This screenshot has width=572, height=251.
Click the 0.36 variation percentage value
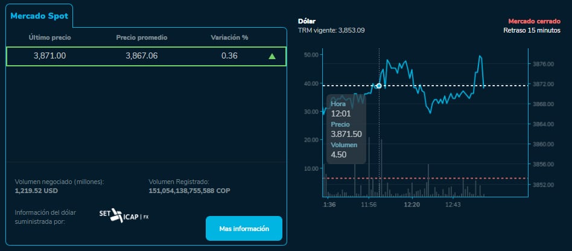(229, 56)
